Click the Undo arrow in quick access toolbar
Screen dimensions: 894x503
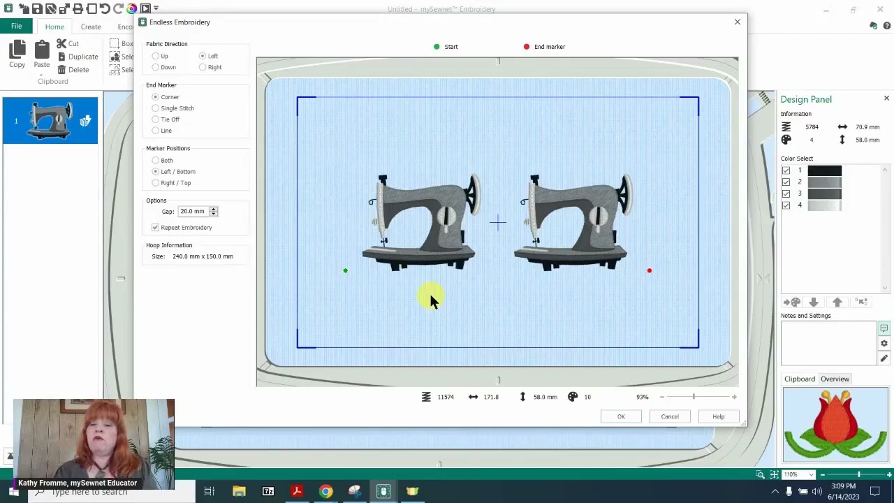[x=105, y=9]
